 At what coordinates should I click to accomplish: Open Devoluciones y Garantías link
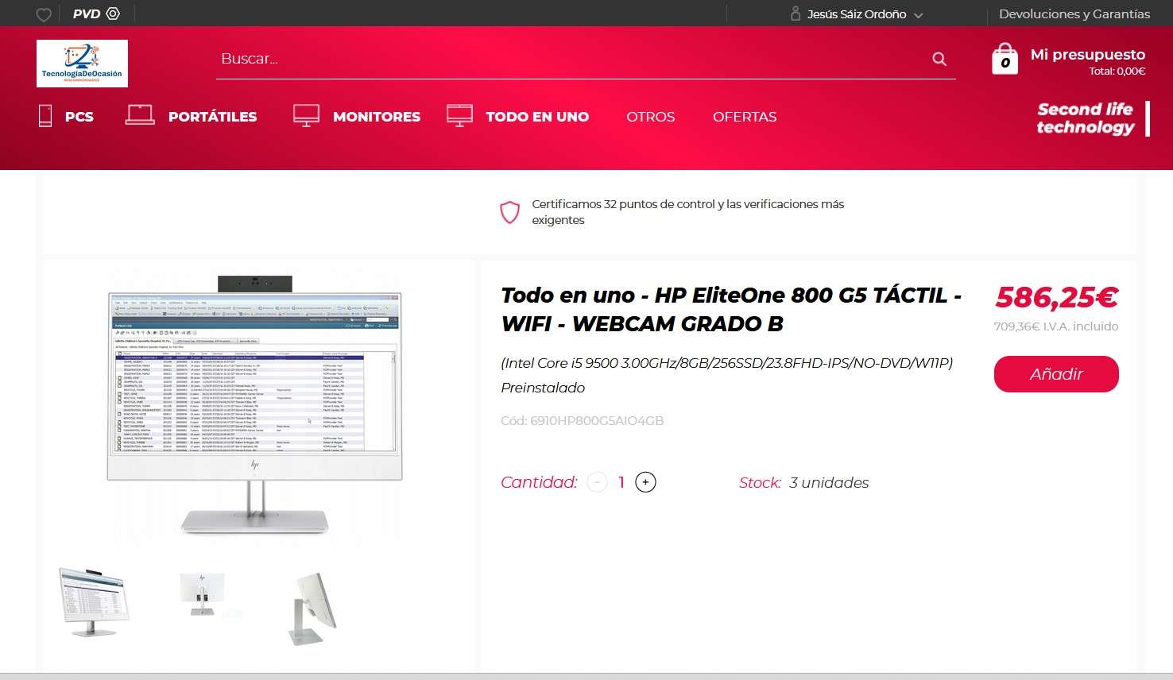(1074, 14)
